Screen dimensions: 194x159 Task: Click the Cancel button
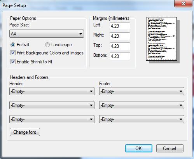pyautogui.click(x=170, y=149)
